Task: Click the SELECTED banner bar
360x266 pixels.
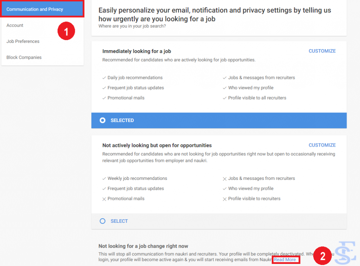Action: click(x=219, y=120)
